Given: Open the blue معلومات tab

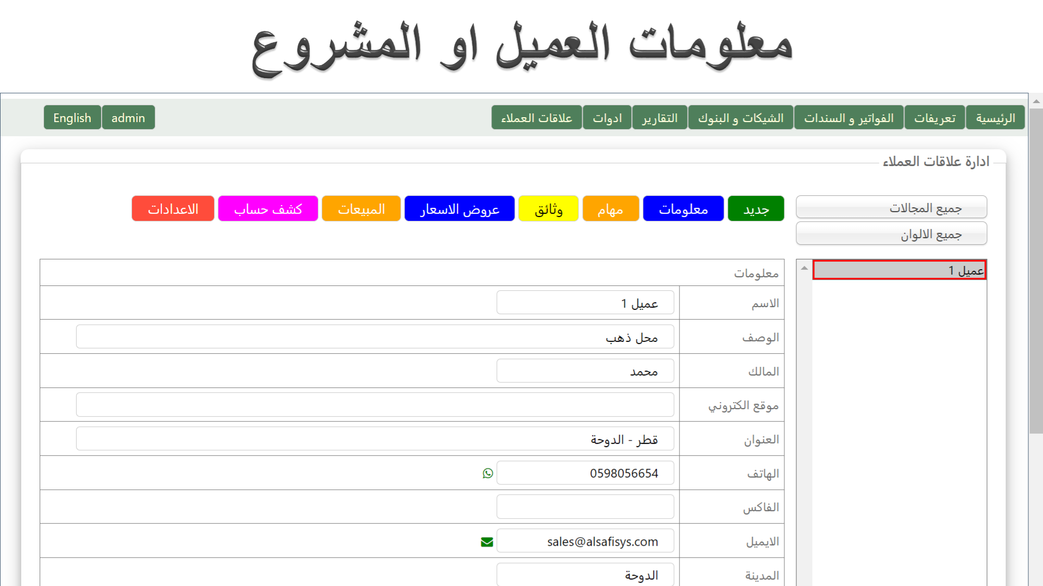Looking at the screenshot, I should [683, 209].
